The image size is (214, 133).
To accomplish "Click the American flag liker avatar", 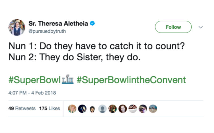I will (133, 109).
